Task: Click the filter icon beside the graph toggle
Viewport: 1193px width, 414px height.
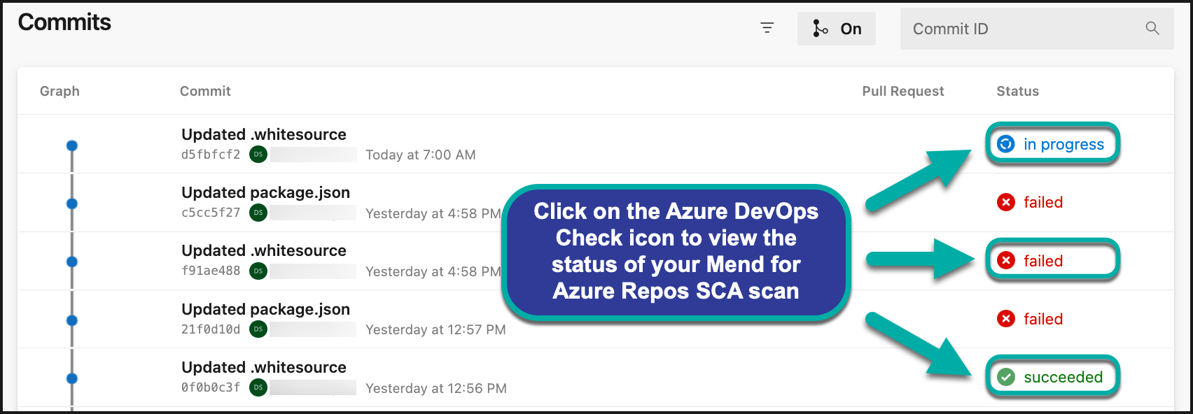Action: 767,28
